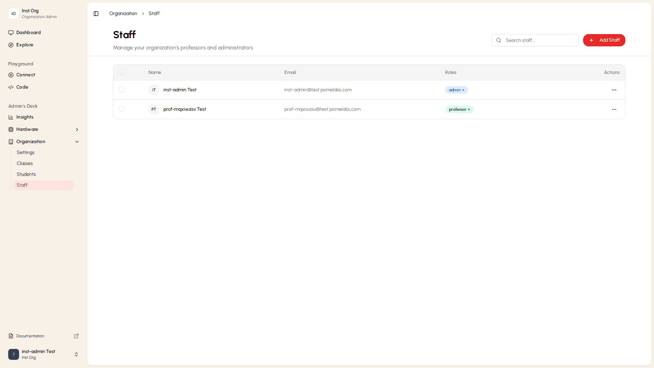Click the PT avatar for prof-mqxiwzsv Test
The height and width of the screenshot is (368, 654).
point(154,109)
